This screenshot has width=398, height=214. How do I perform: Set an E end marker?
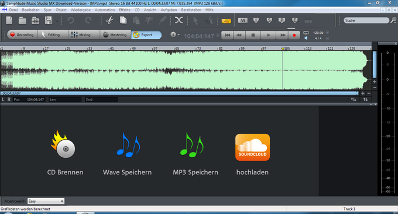294,20
